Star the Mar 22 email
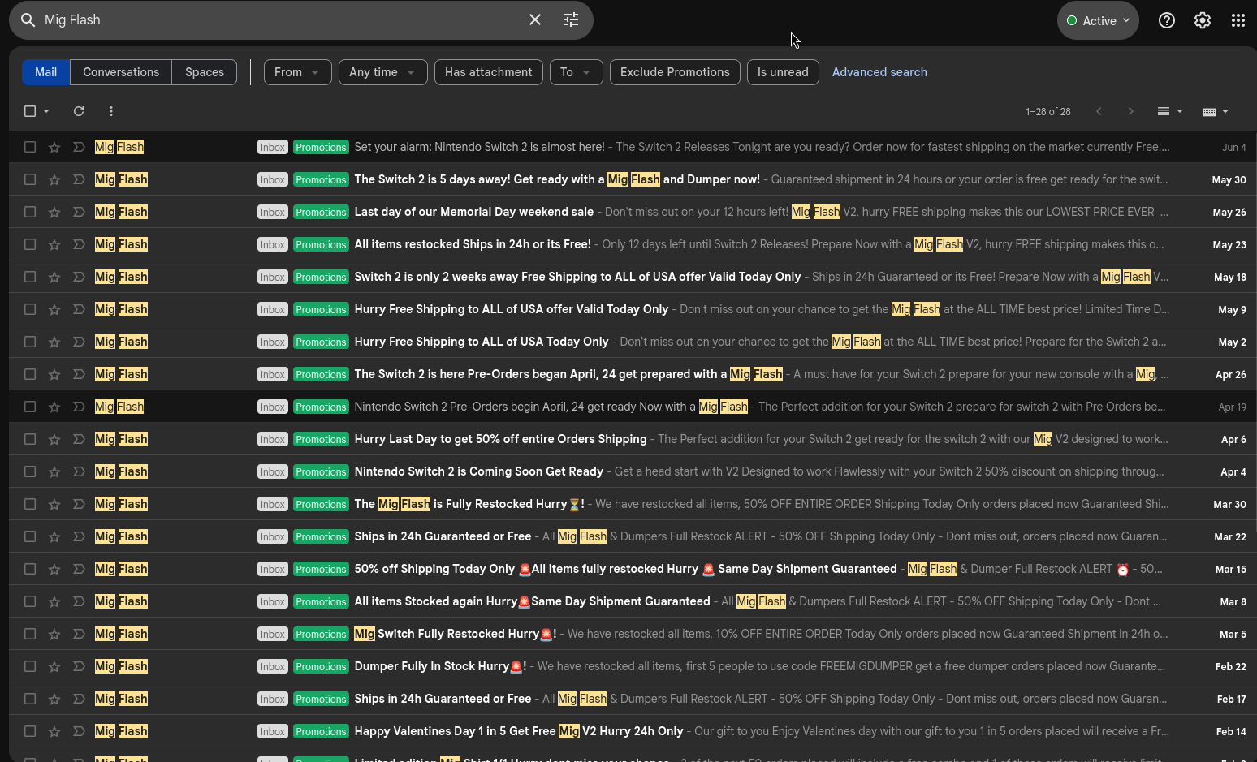The width and height of the screenshot is (1257, 762). tap(54, 536)
